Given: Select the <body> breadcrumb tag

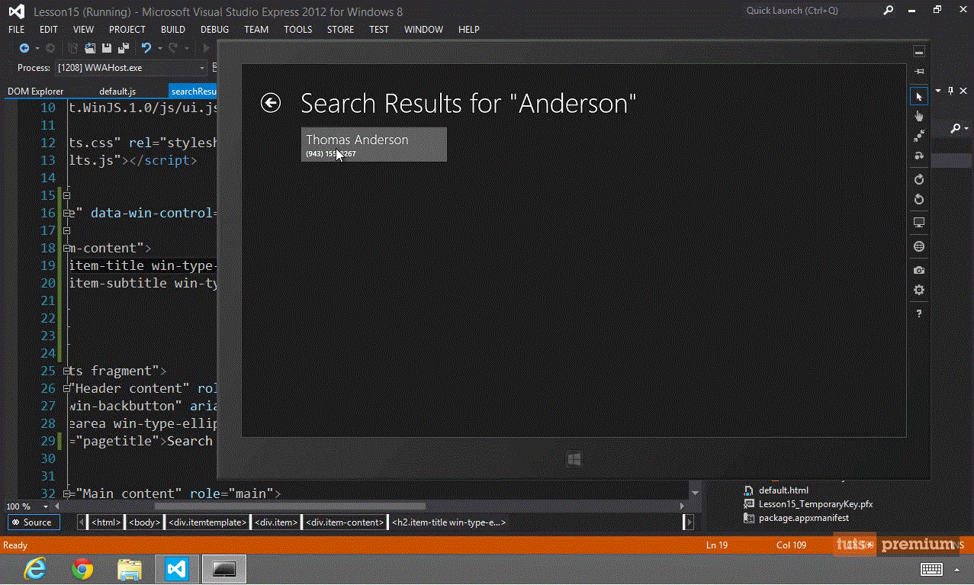Looking at the screenshot, I should tap(144, 522).
